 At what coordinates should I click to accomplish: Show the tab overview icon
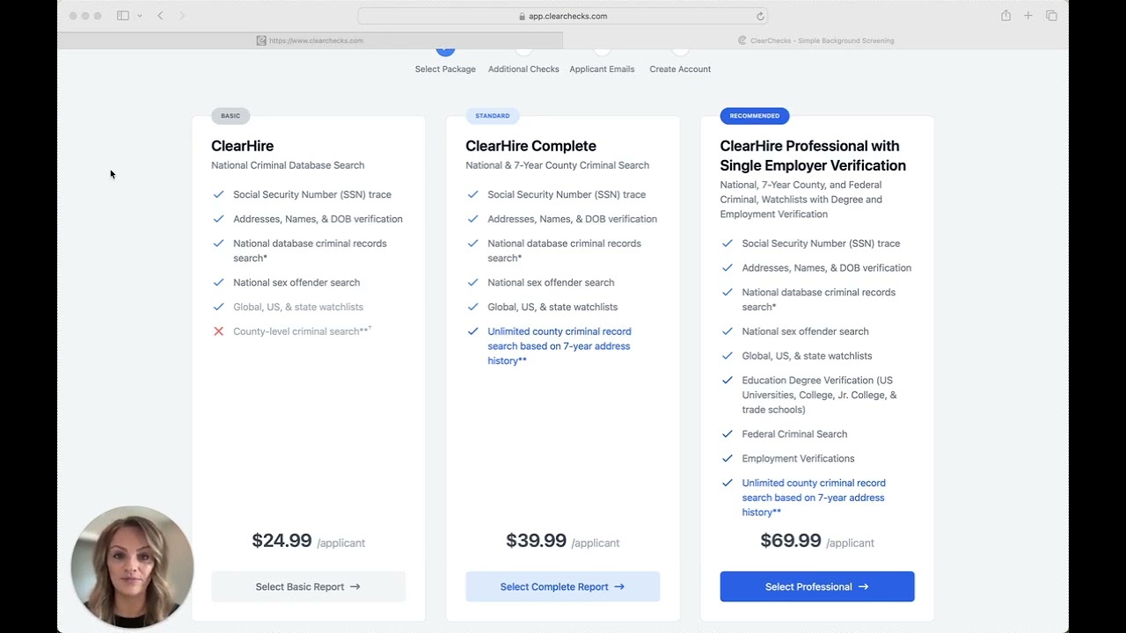click(1051, 16)
